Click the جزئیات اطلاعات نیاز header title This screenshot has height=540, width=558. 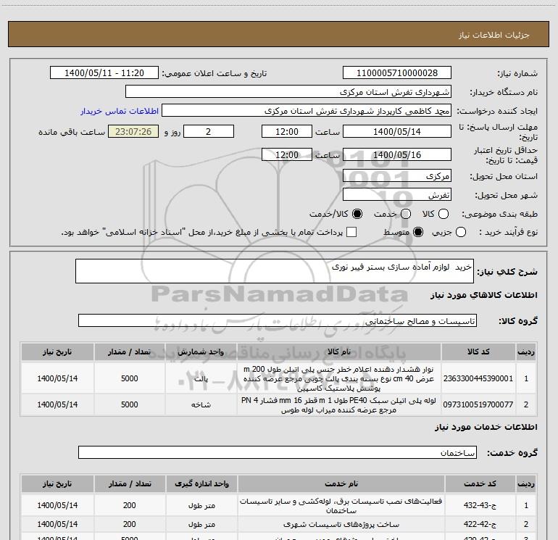tap(494, 35)
